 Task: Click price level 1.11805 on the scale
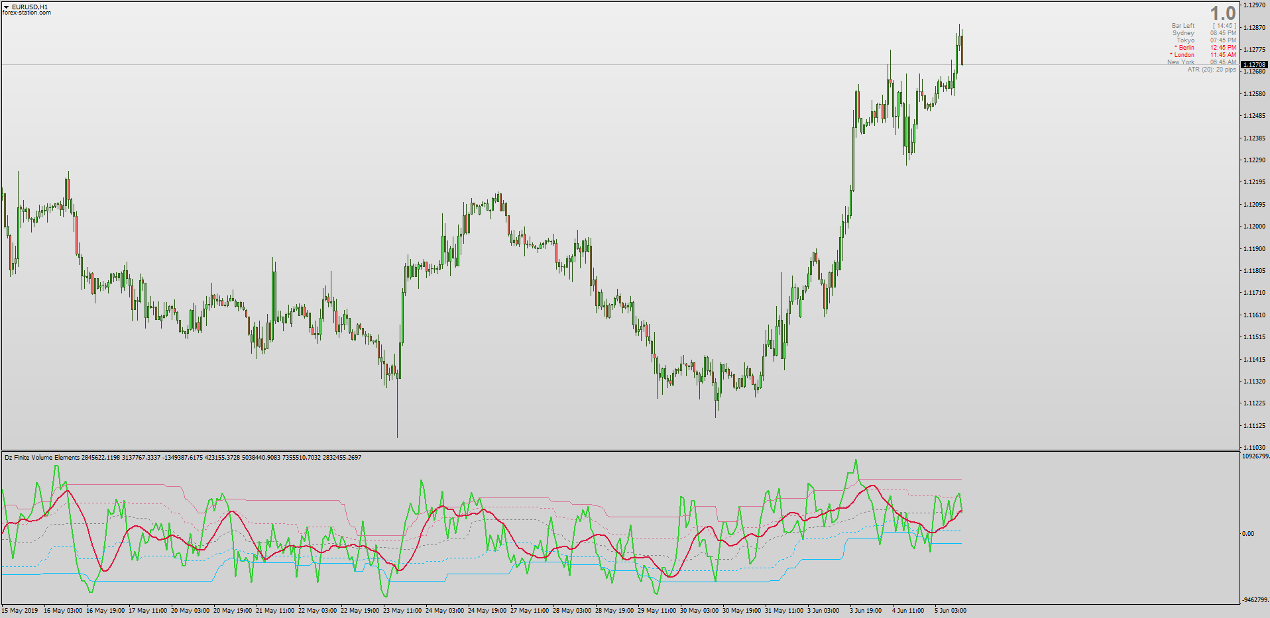point(1255,271)
